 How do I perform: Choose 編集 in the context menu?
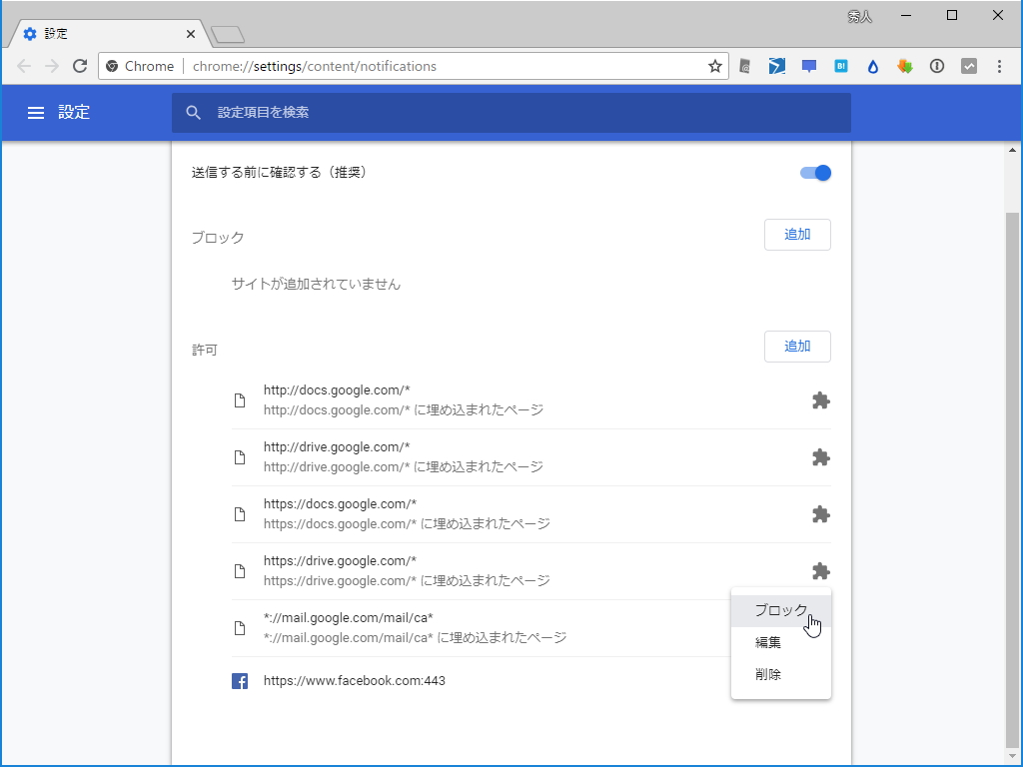(x=767, y=641)
